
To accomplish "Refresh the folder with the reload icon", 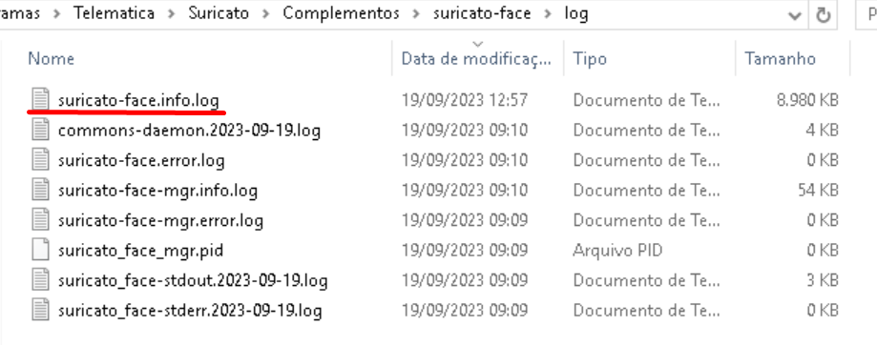I will point(823,15).
